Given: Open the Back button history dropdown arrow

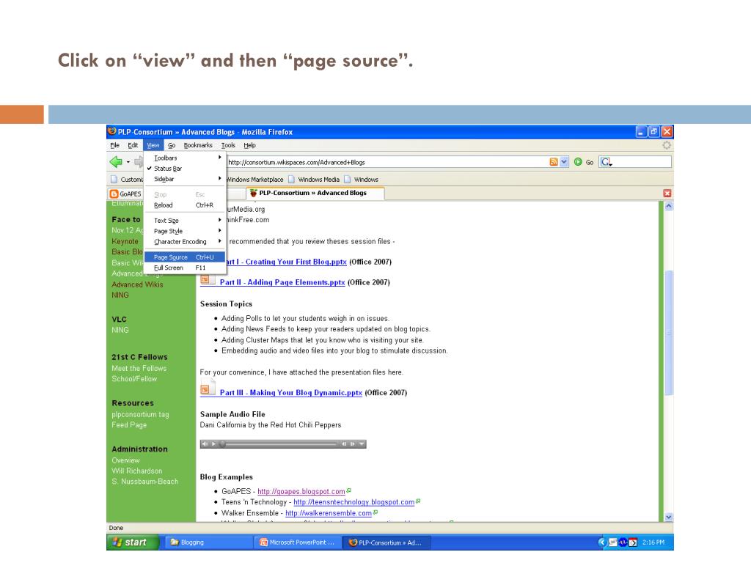Looking at the screenshot, I should [x=128, y=162].
